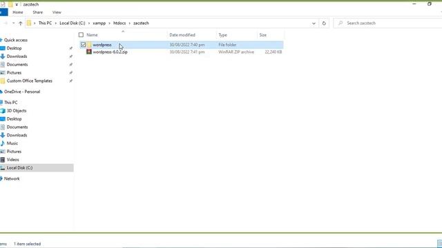This screenshot has height=248, width=442.
Task: Click Local Disk (C:) in address breadcrumb
Action: [x=72, y=23]
